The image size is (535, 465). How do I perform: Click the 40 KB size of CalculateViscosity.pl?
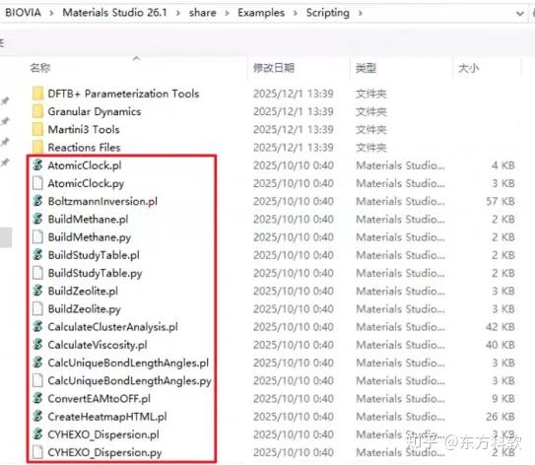click(501, 345)
